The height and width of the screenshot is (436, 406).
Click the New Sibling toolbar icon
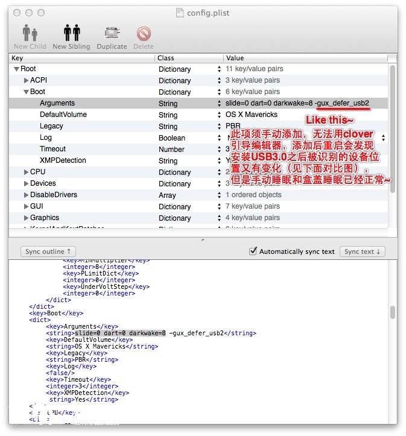point(71,33)
